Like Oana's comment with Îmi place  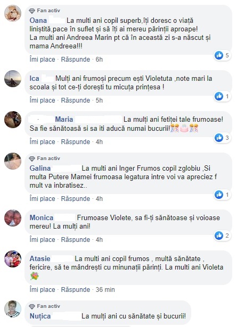tap(42, 60)
